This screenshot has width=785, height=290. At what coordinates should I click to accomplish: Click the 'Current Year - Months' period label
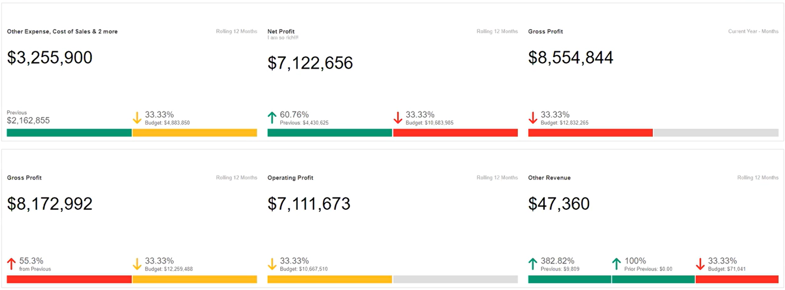(753, 32)
